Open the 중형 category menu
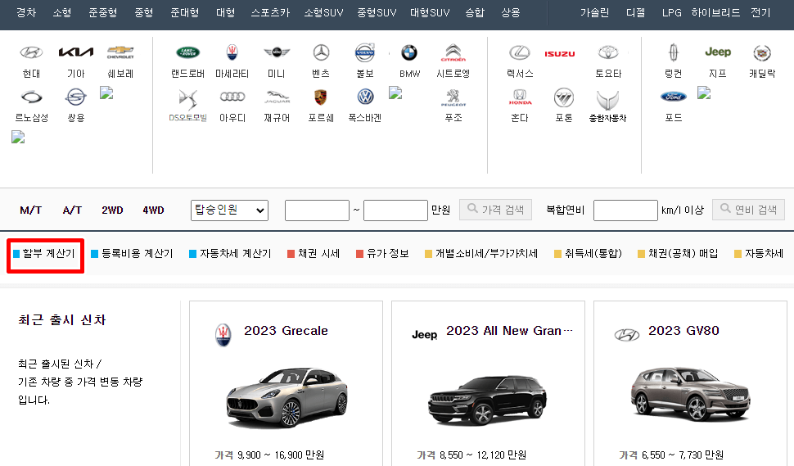The width and height of the screenshot is (794, 466). (144, 12)
